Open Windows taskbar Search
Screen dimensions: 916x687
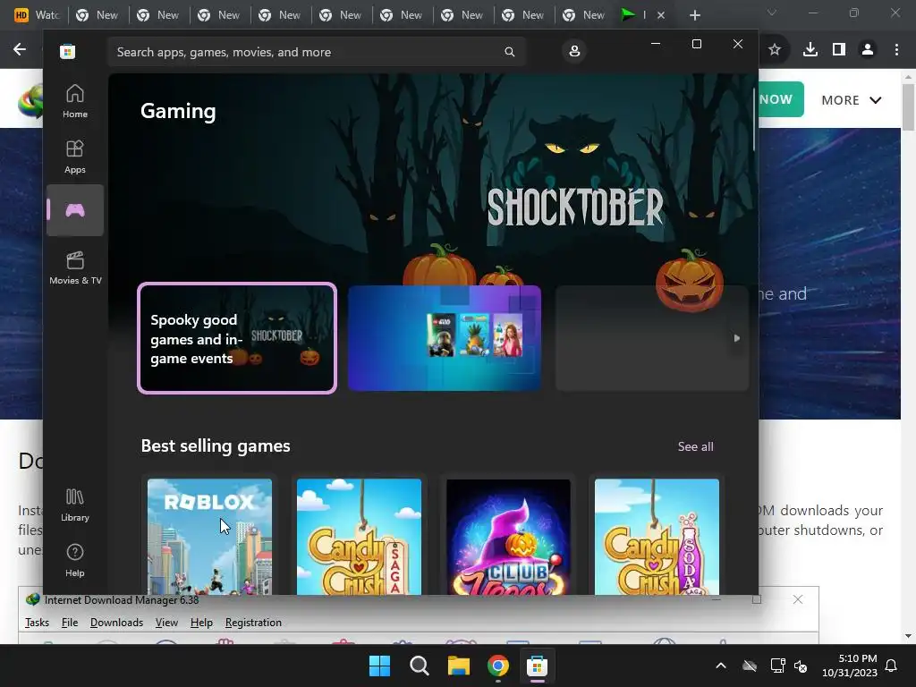coord(419,666)
